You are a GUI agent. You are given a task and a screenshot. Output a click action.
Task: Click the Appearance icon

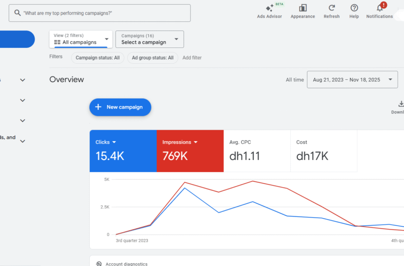click(303, 8)
